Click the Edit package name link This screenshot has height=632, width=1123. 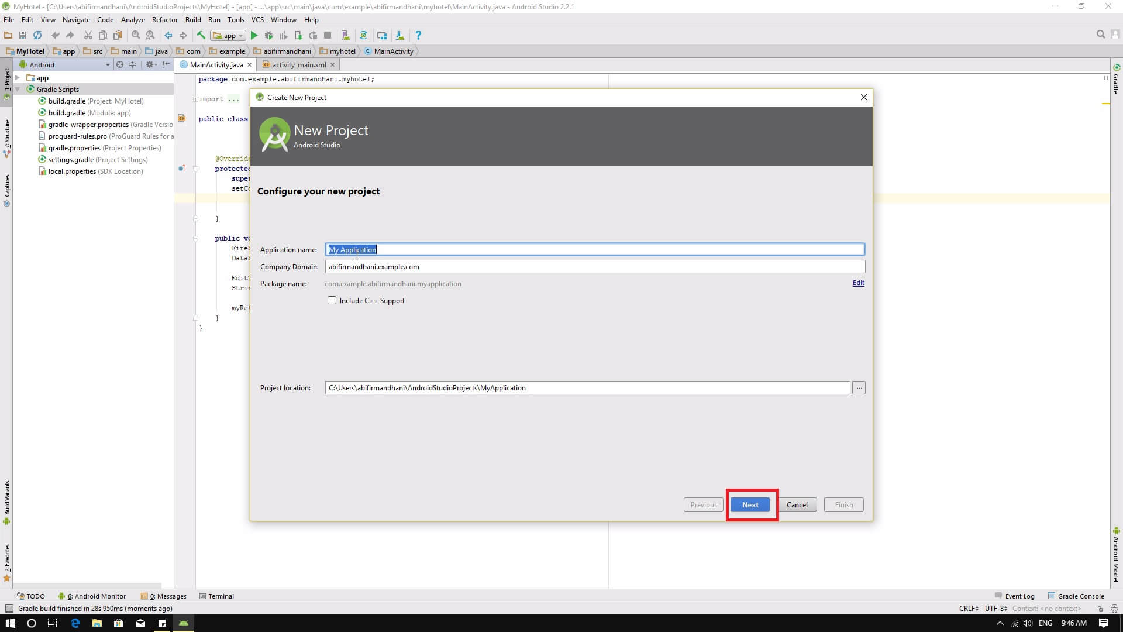coord(858,283)
